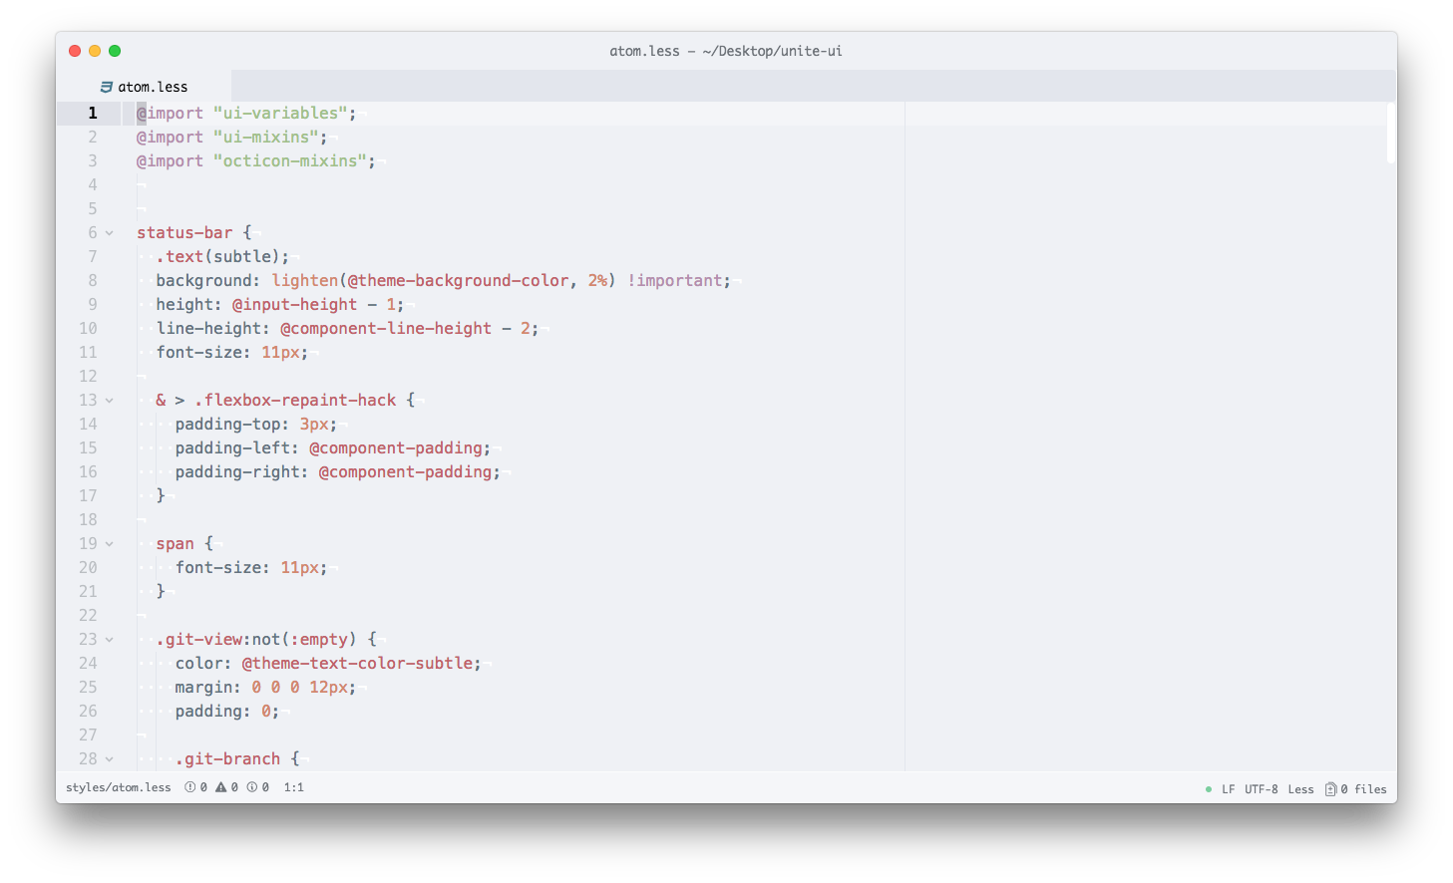Click the git changed files icon
This screenshot has width=1453, height=883.
coord(1330,789)
